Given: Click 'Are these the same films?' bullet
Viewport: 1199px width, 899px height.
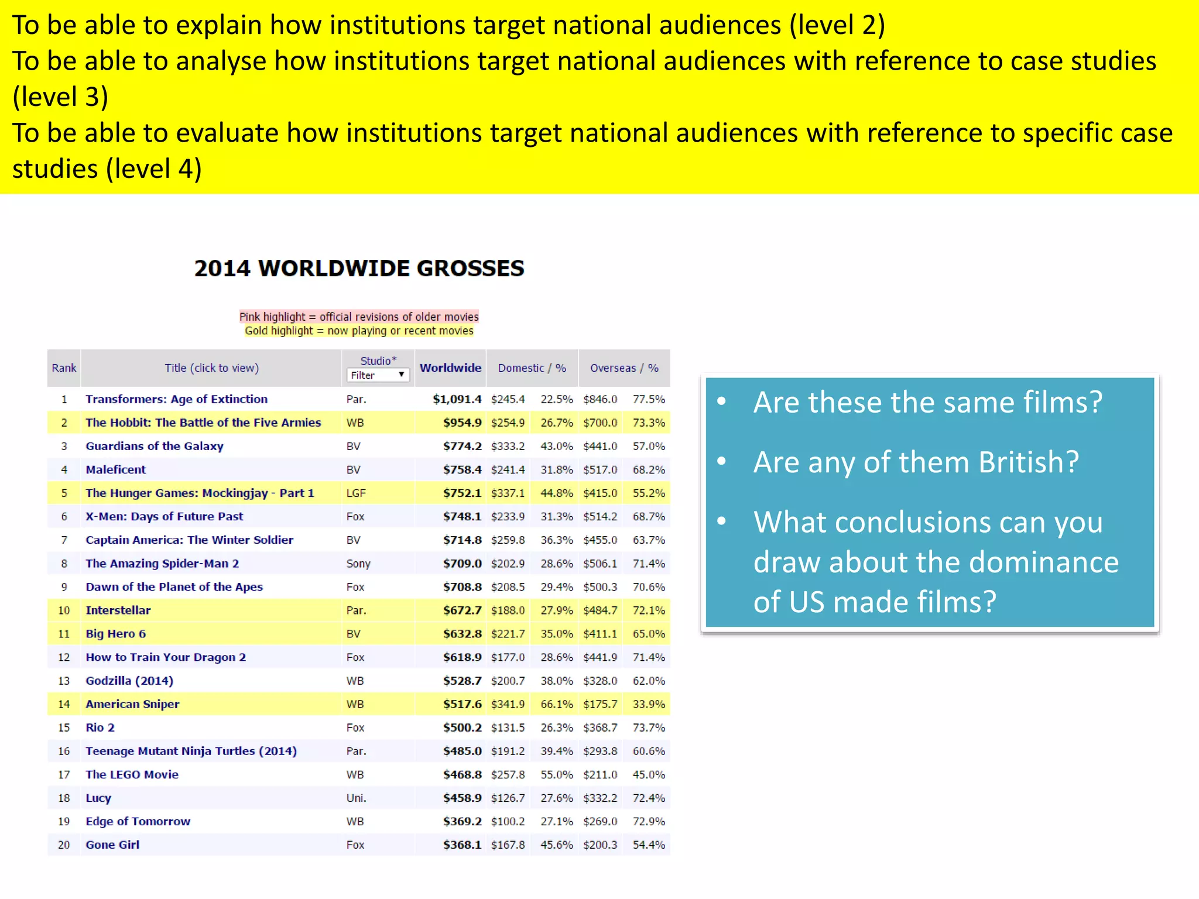Looking at the screenshot, I should click(928, 402).
